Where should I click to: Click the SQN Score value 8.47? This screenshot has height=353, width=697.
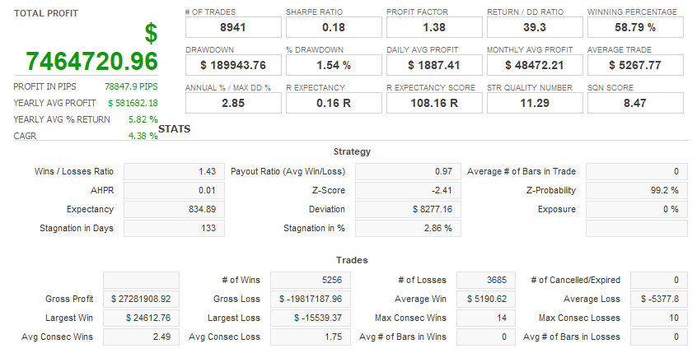[634, 103]
